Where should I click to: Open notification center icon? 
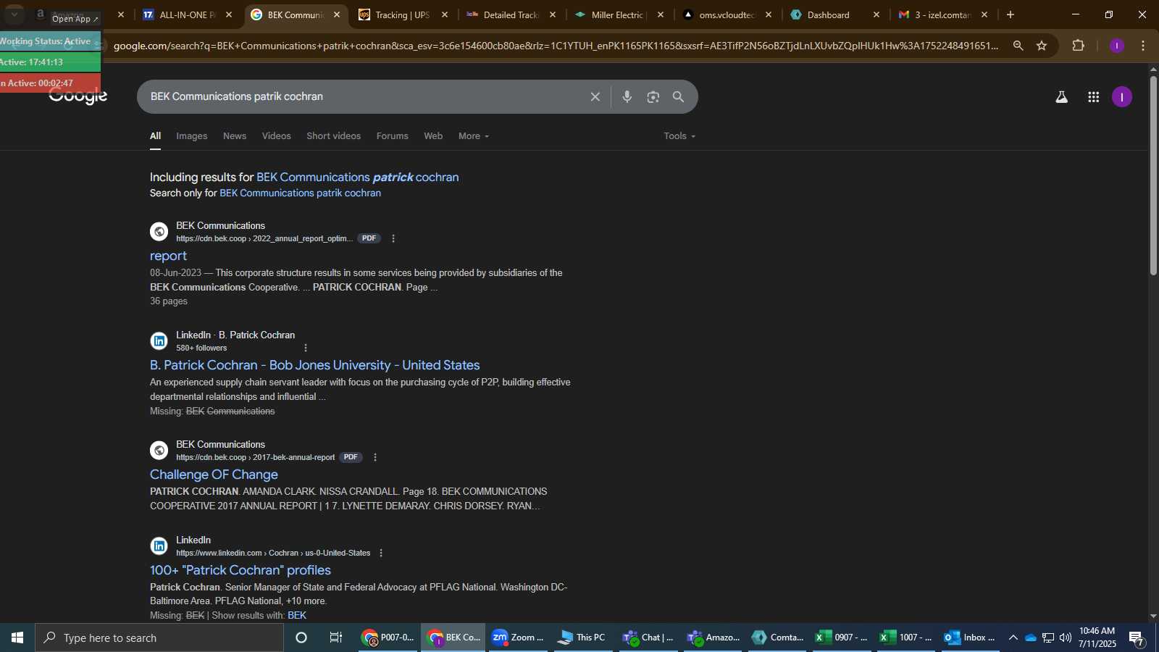pyautogui.click(x=1136, y=638)
